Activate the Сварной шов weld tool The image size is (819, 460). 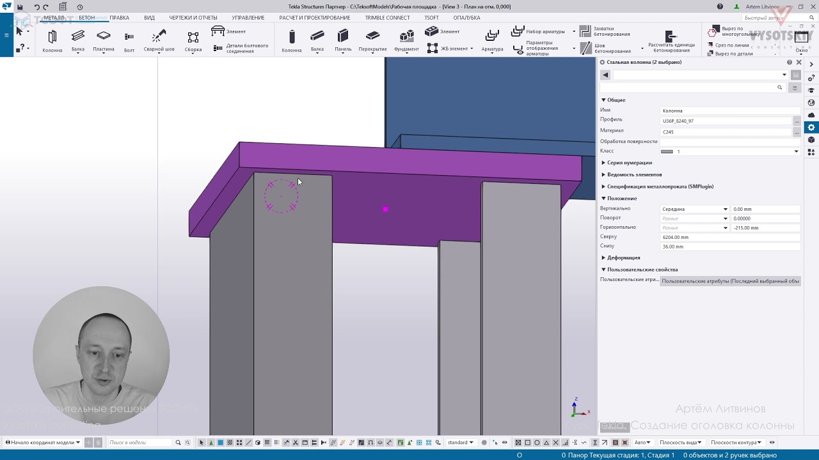pos(159,40)
